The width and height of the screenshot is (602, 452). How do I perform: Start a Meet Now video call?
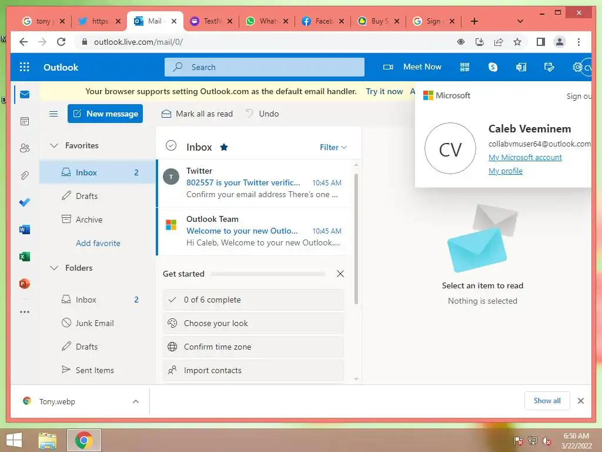(x=412, y=67)
